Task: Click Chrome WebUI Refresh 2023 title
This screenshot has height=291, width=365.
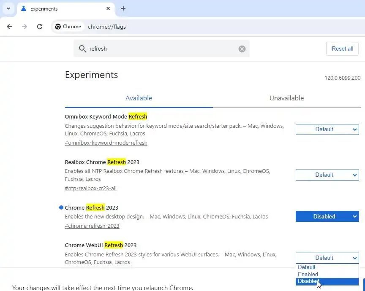Action: coord(101,245)
